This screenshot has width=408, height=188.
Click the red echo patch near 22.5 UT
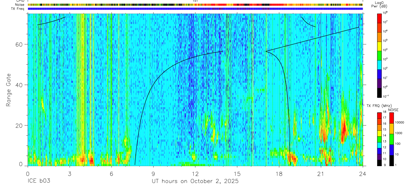[x=344, y=129]
